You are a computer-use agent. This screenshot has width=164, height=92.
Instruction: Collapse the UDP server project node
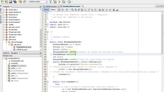pos(4,40)
